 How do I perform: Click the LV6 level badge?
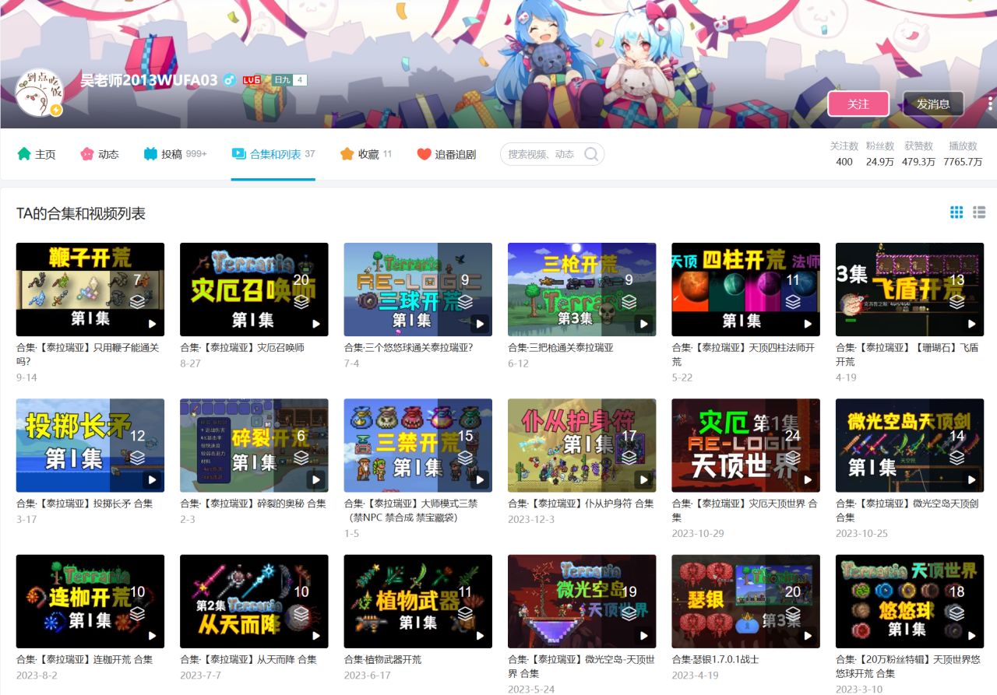(251, 80)
